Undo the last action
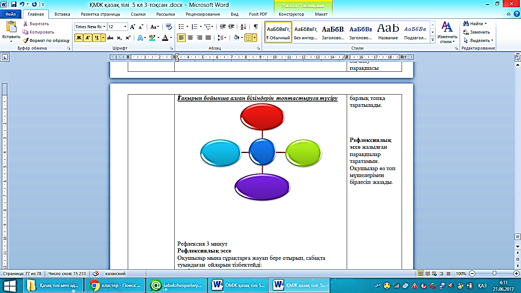Image resolution: width=521 pixels, height=293 pixels. point(22,5)
